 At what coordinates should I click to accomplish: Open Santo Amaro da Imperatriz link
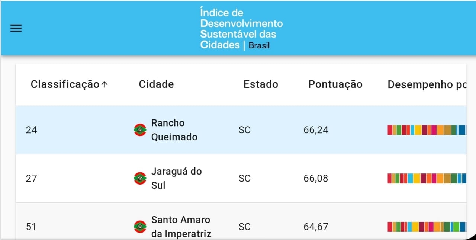coord(181,227)
